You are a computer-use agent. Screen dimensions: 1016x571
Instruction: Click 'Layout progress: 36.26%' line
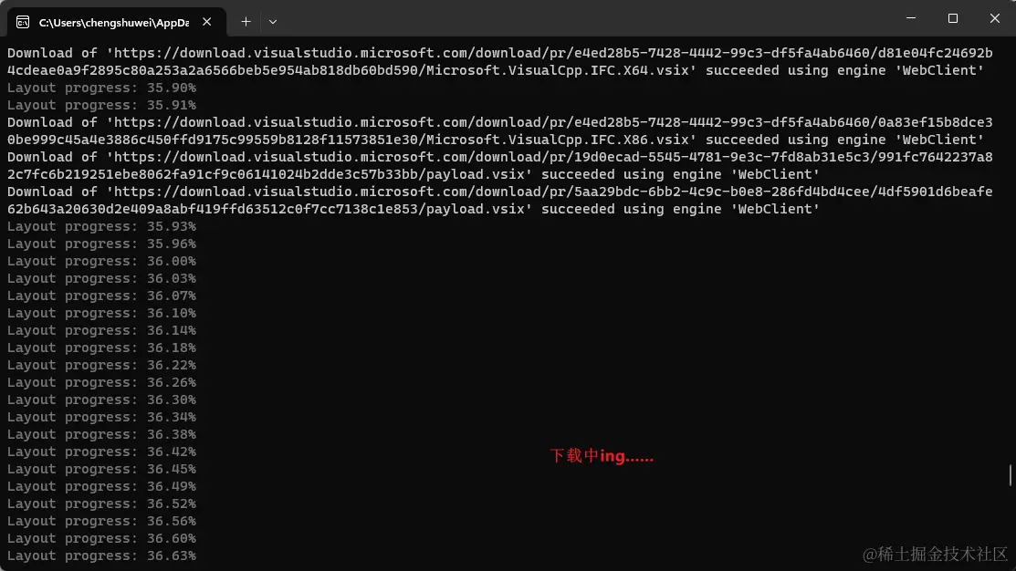click(101, 382)
